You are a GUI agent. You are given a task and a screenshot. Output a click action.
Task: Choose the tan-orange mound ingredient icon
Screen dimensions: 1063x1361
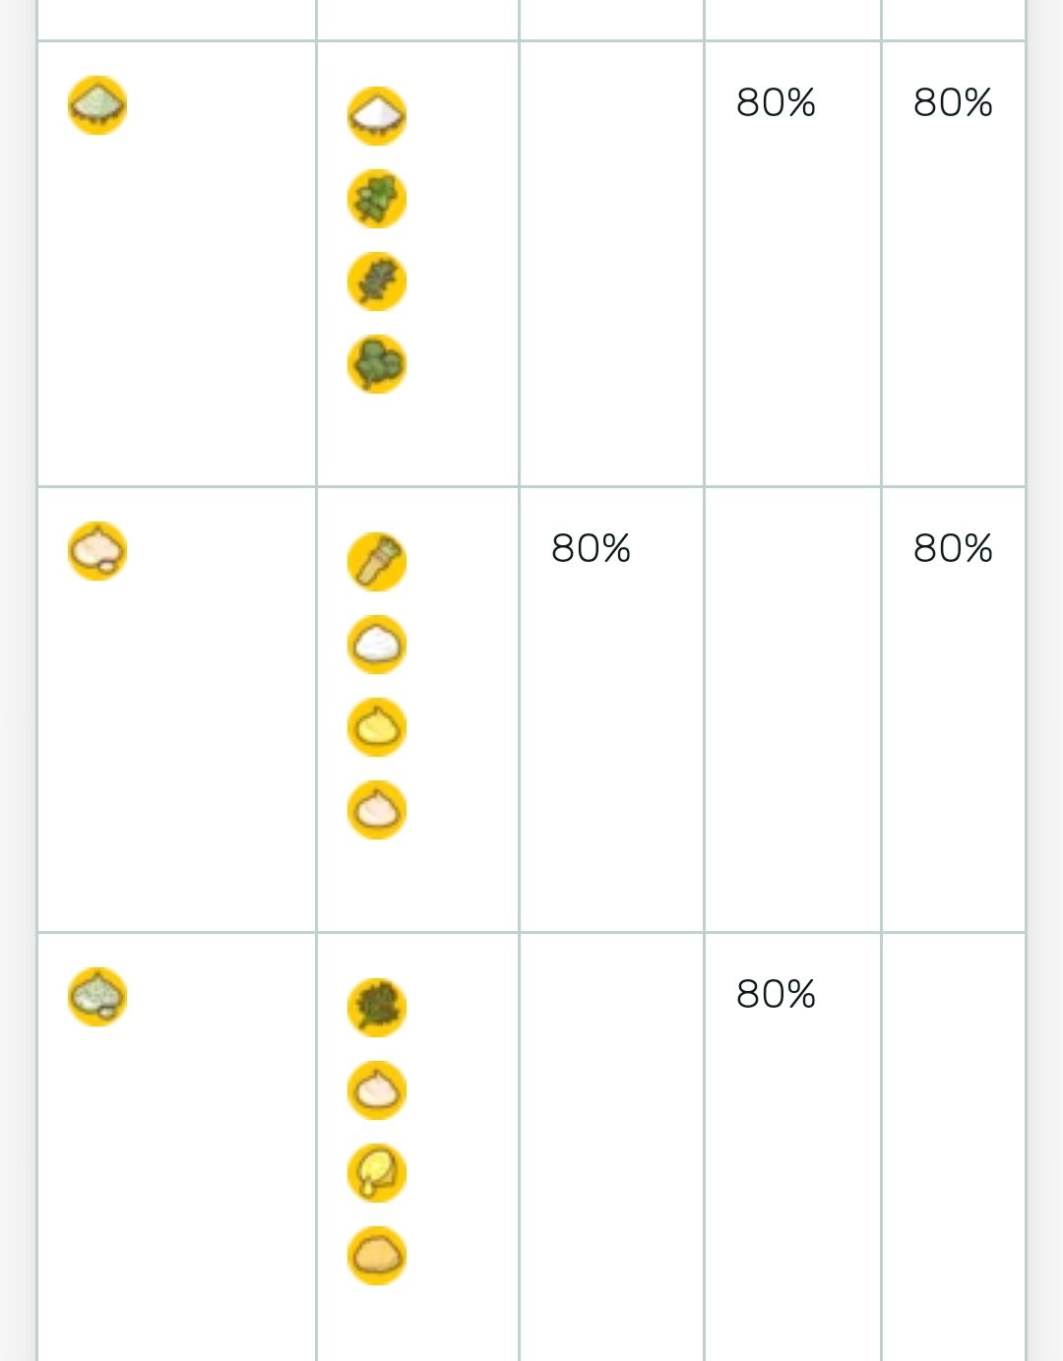click(x=377, y=1256)
